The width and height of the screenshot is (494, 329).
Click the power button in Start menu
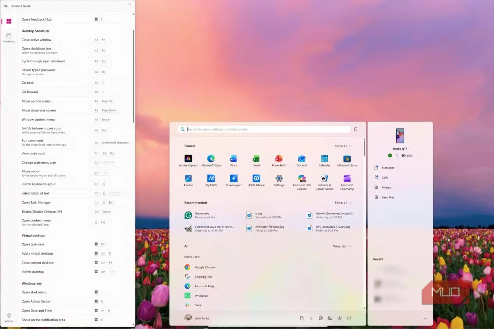pos(349,318)
